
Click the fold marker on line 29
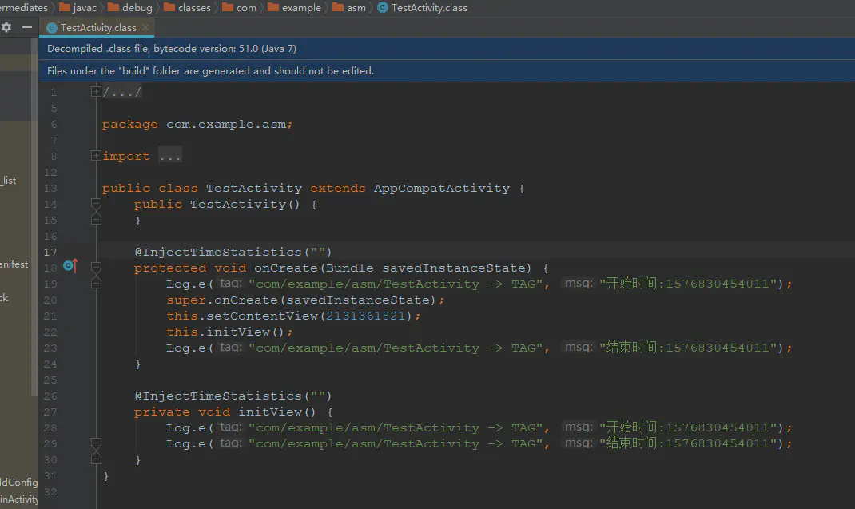pyautogui.click(x=96, y=443)
